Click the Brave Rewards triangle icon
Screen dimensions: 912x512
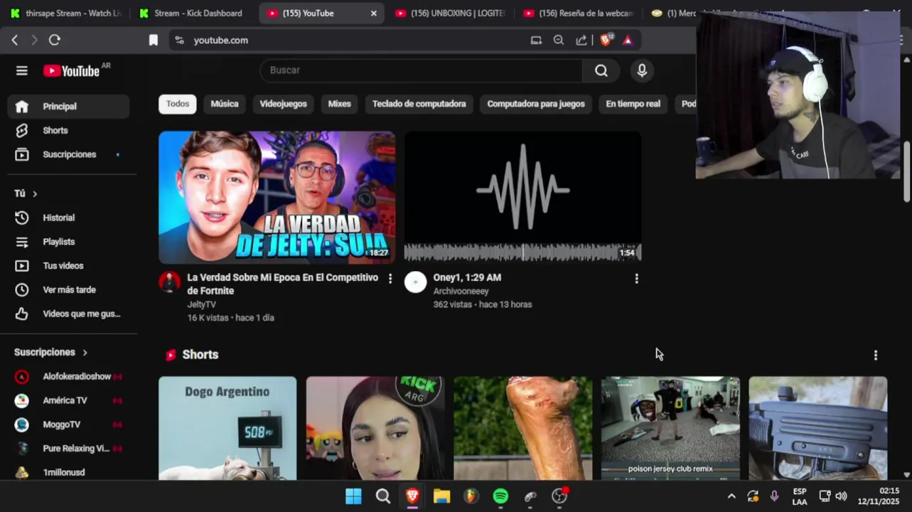click(x=628, y=41)
